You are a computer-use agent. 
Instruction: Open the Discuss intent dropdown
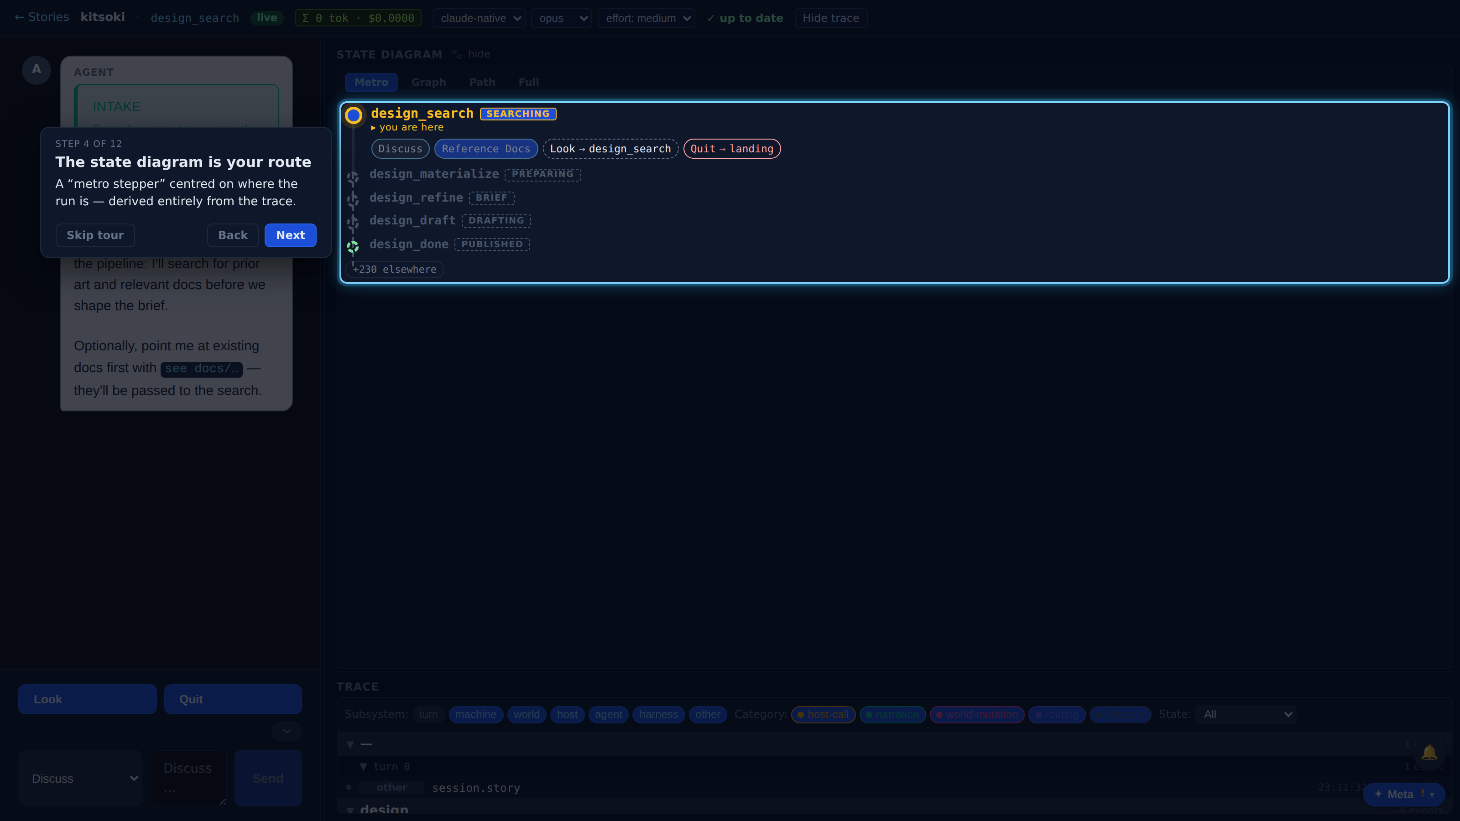[x=80, y=779]
